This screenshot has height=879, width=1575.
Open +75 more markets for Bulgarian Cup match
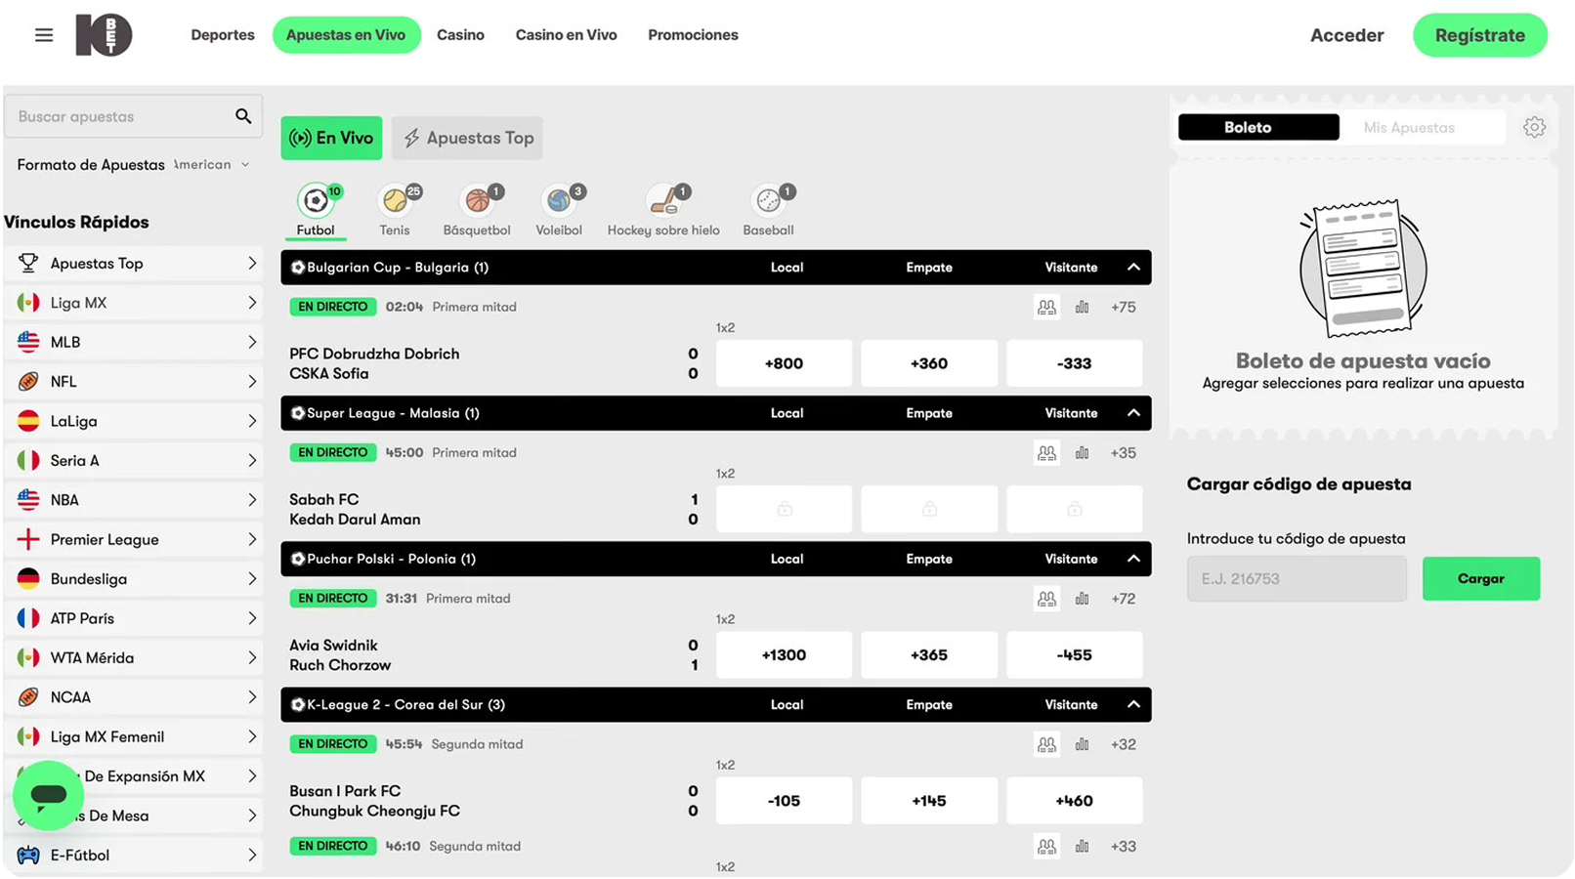[1123, 307]
